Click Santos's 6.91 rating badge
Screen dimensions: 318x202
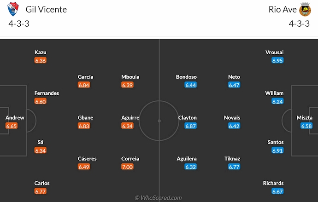(x=277, y=150)
